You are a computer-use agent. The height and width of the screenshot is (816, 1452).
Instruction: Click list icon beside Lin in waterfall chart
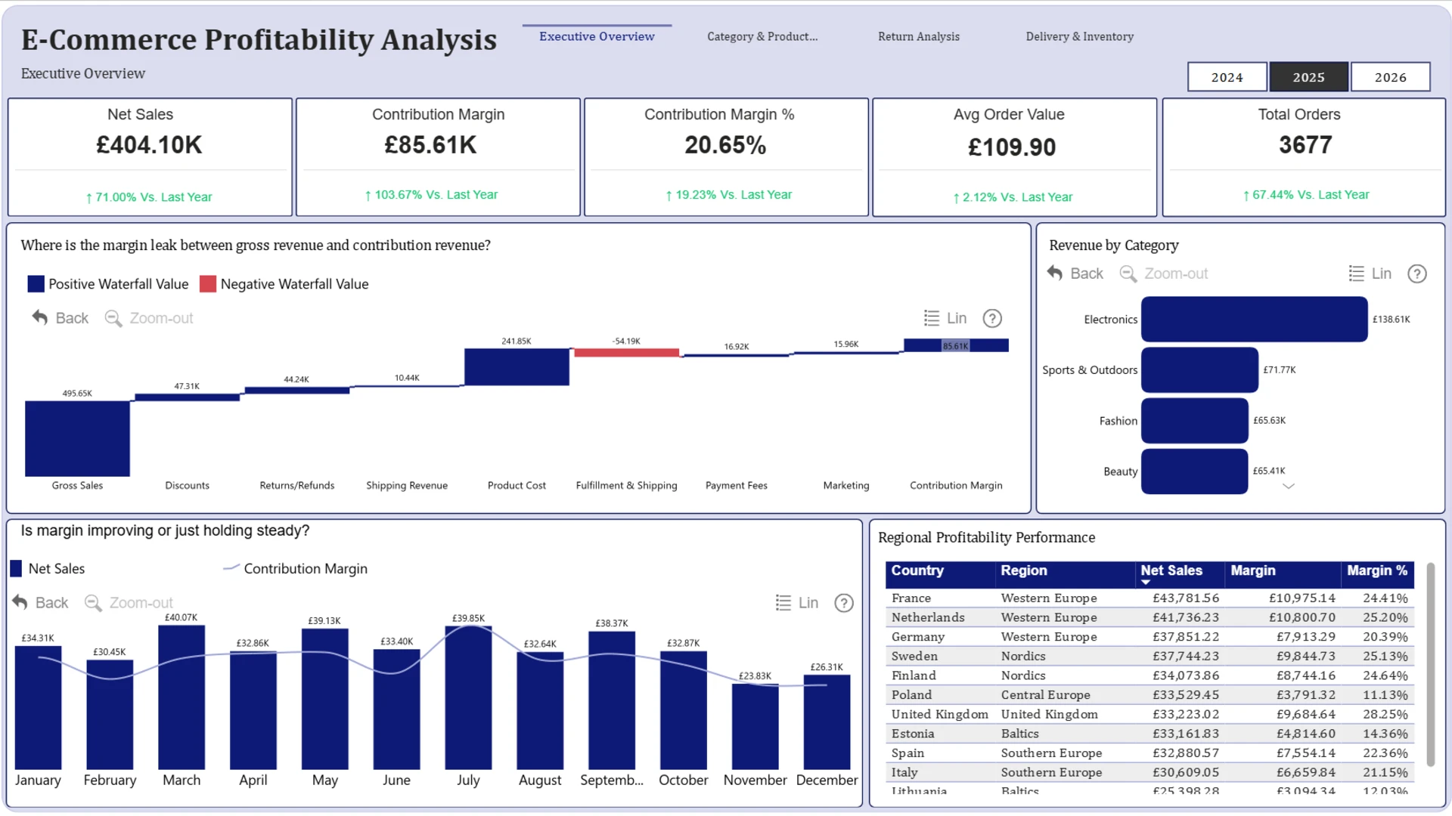[932, 318]
